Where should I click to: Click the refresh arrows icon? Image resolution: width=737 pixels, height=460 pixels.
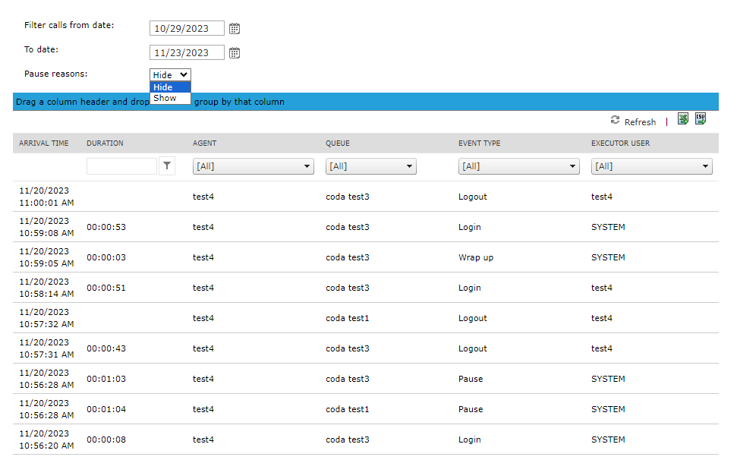615,121
